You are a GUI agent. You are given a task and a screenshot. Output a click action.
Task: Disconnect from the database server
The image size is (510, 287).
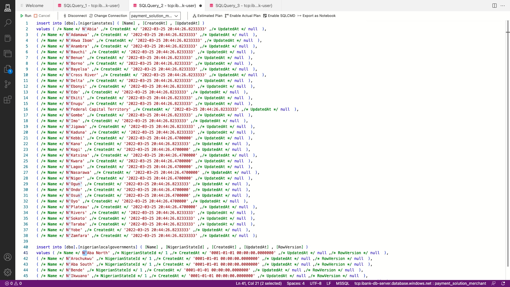coord(75,16)
